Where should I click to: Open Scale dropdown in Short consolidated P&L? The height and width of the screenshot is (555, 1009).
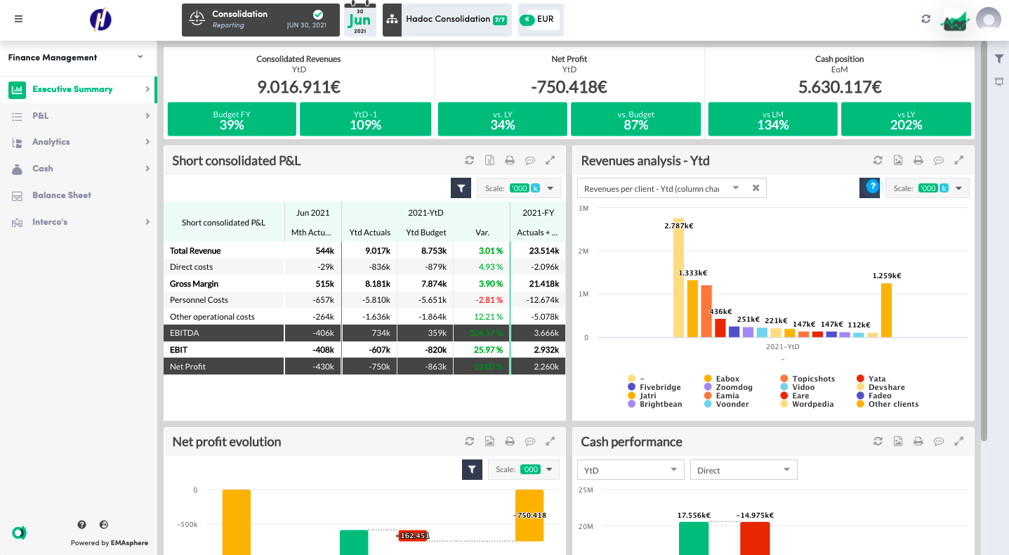coord(518,188)
